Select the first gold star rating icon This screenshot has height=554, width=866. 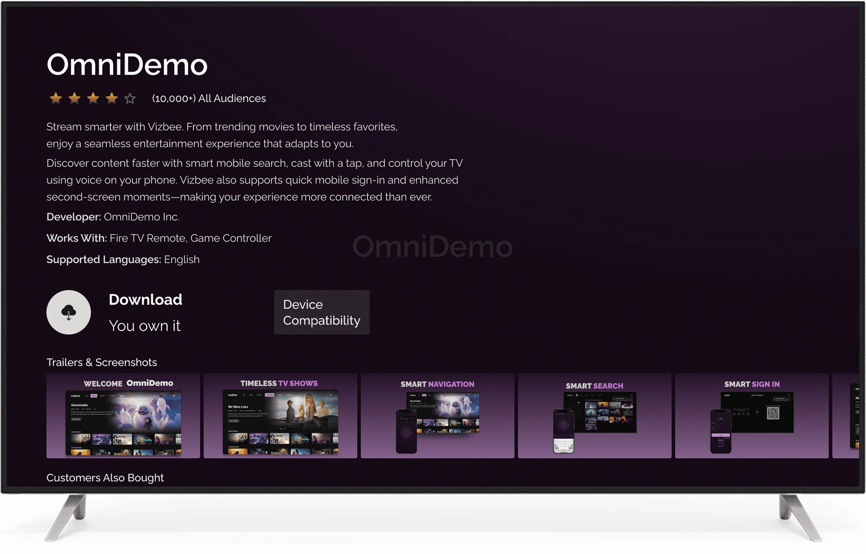[56, 98]
